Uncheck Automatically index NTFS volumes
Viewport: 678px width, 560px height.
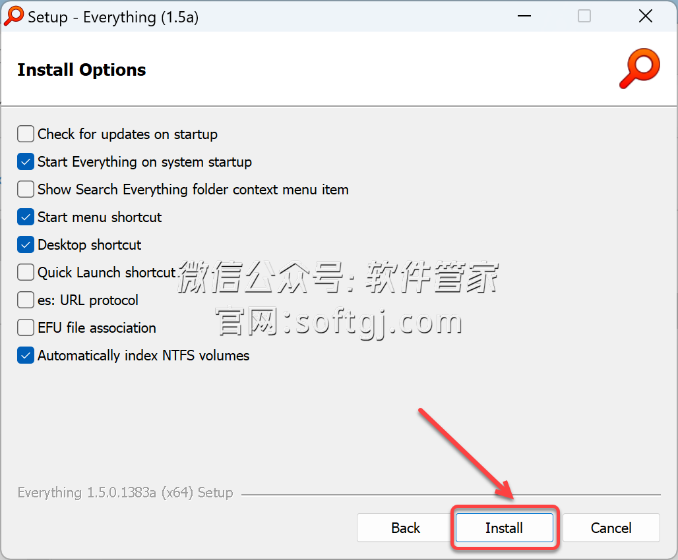tap(26, 355)
